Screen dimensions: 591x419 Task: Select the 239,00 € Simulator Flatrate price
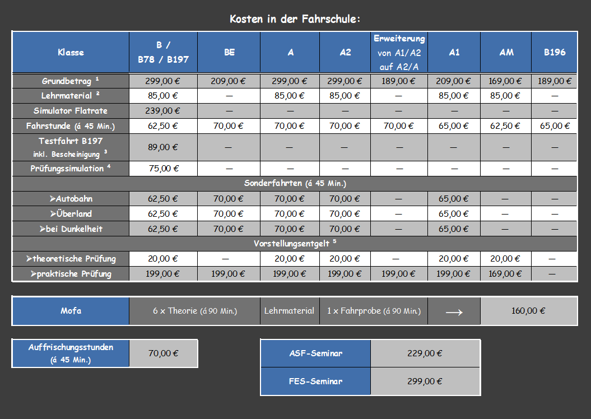(162, 110)
